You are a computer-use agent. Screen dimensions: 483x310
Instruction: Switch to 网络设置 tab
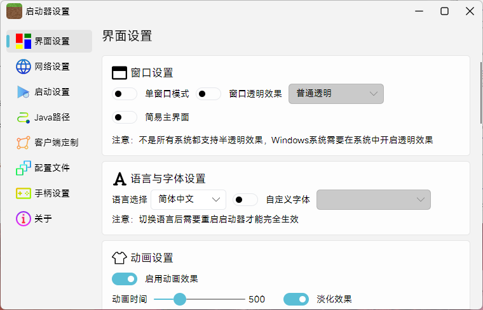(x=51, y=67)
